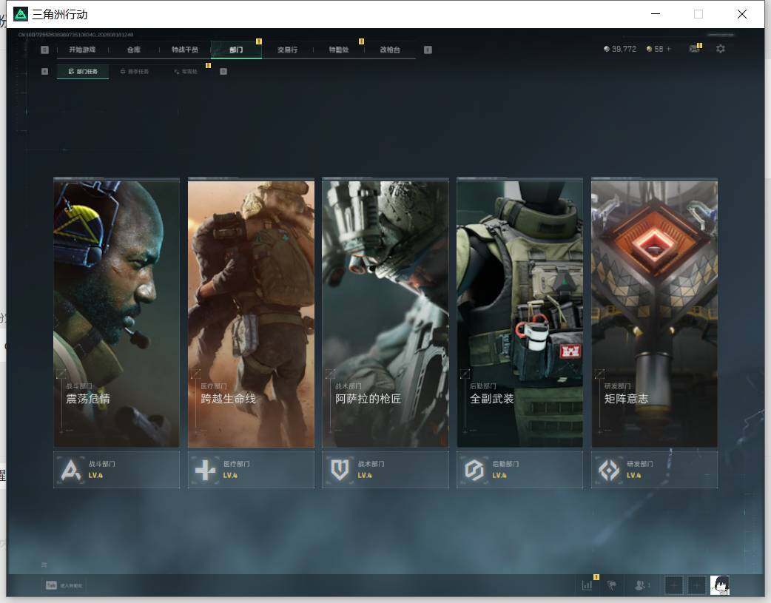Open the 仓库 tab
Image resolution: width=771 pixels, height=603 pixels.
coord(134,50)
